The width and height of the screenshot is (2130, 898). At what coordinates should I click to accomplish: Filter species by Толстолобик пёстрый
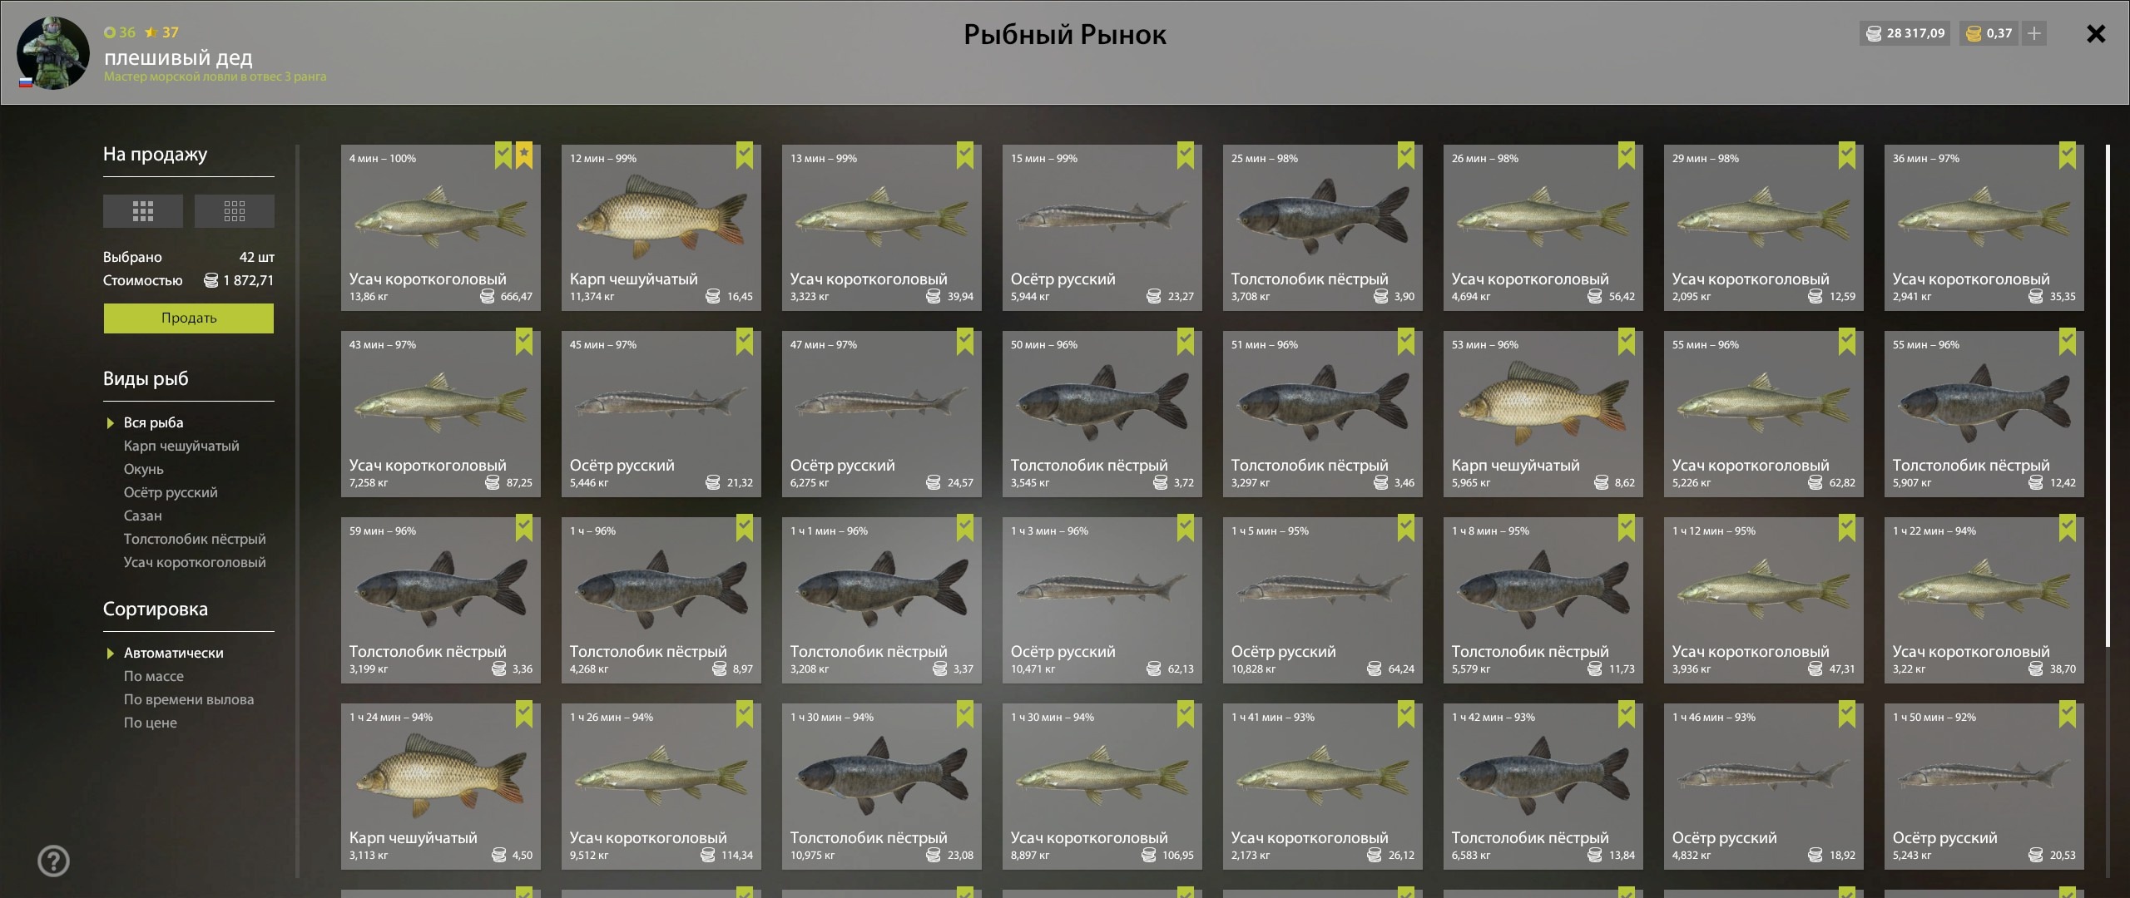tap(195, 539)
